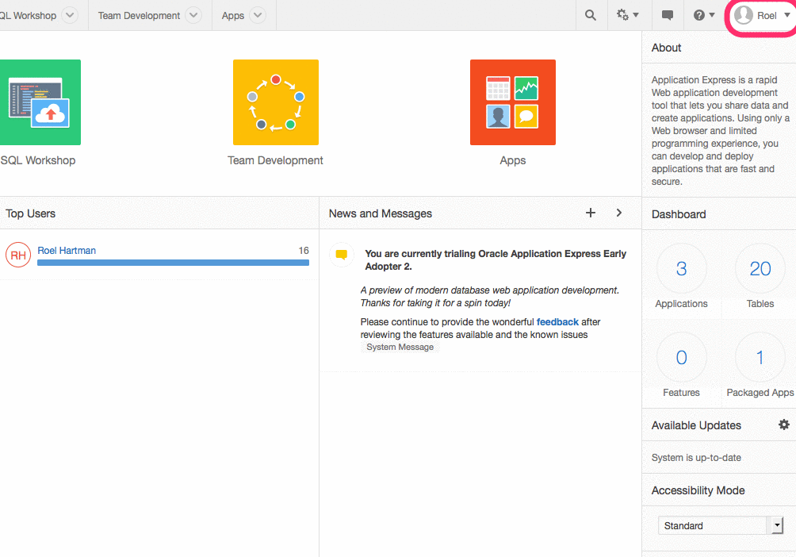Image resolution: width=796 pixels, height=557 pixels.
Task: Open the help question mark menu
Action: tap(703, 15)
